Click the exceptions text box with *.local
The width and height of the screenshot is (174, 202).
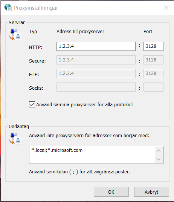92,155
